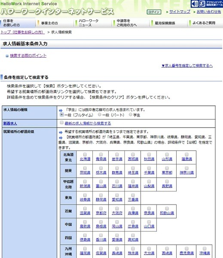The image size is (223, 258).
Task: Open the 京都府 prefecture link
Action: click(101, 213)
